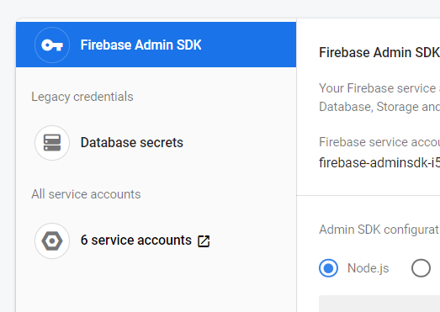This screenshot has width=440, height=312.
Task: Click the Firebase service account field label
Action: point(379,142)
